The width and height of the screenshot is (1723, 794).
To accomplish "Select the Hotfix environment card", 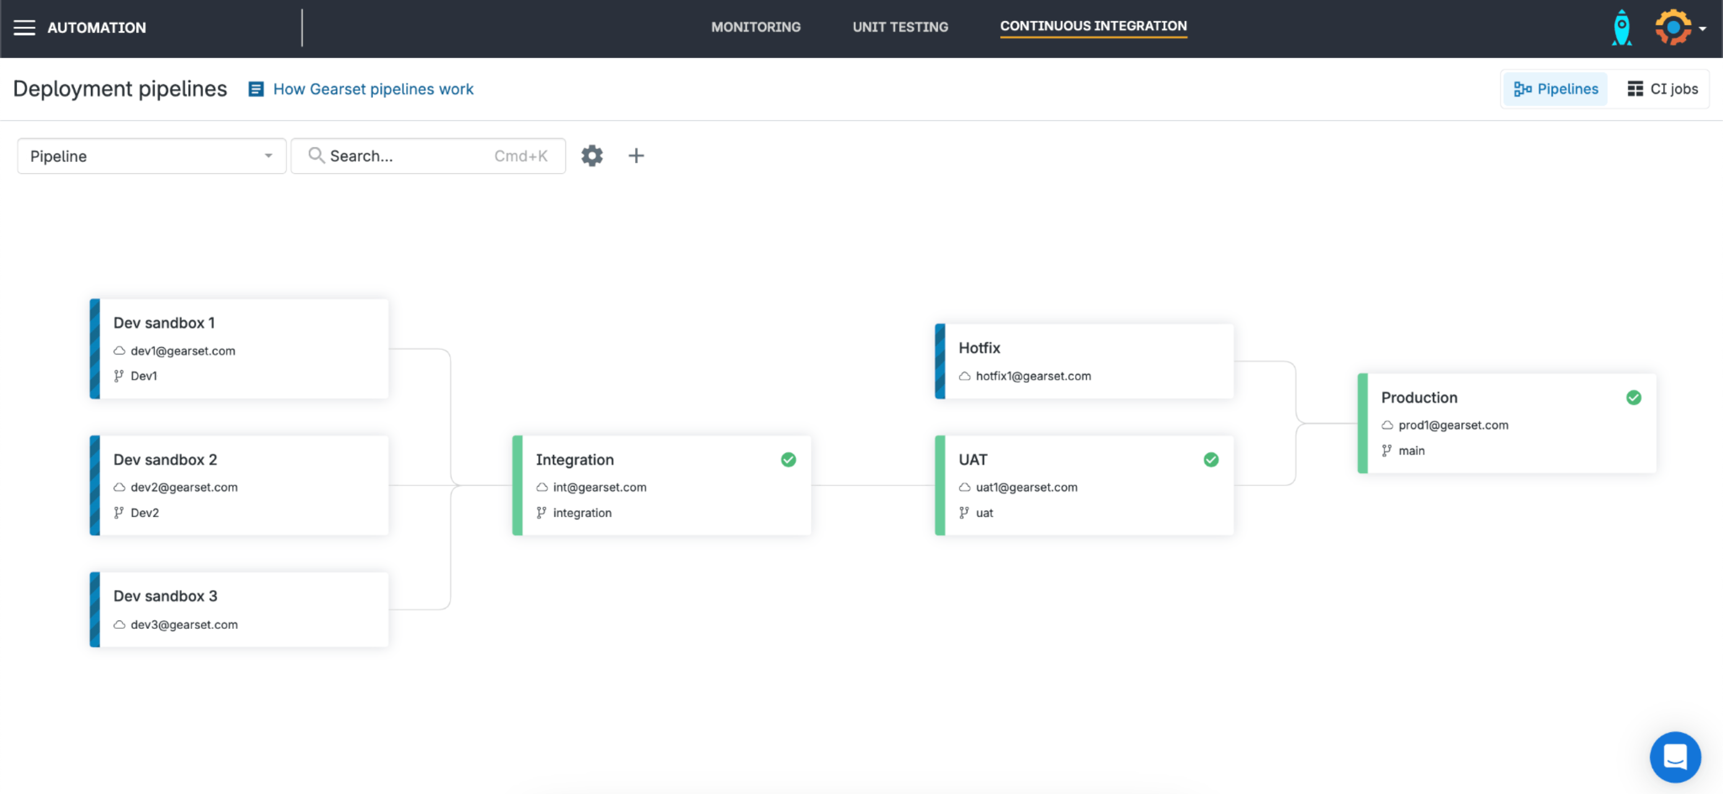I will pyautogui.click(x=1084, y=361).
